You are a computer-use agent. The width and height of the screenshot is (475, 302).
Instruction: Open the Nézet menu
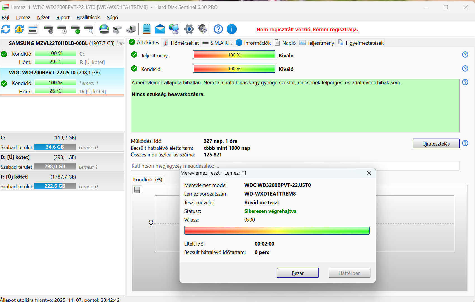click(x=43, y=18)
